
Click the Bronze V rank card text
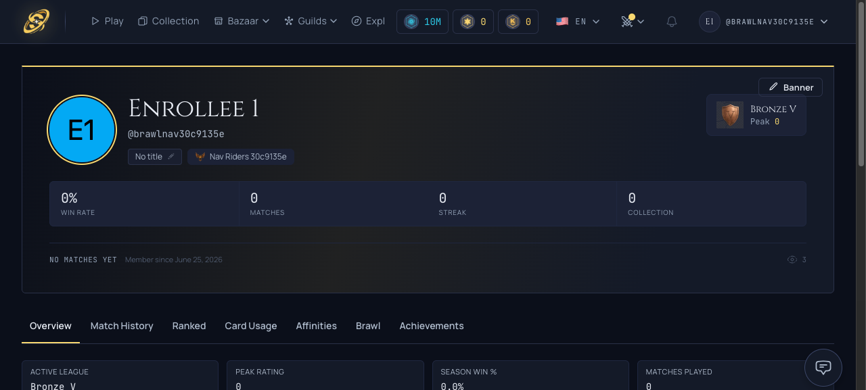(773, 109)
